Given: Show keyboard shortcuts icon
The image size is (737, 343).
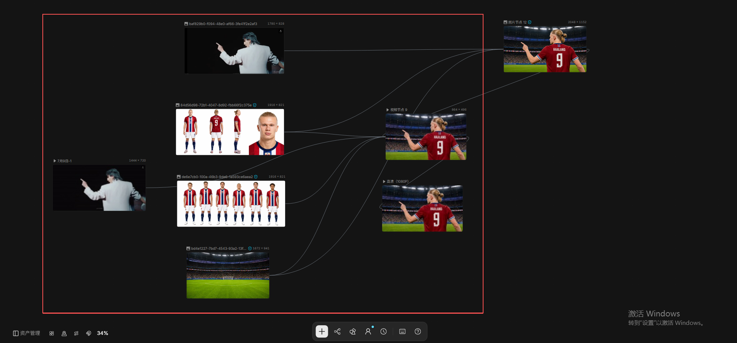Looking at the screenshot, I should (x=402, y=331).
